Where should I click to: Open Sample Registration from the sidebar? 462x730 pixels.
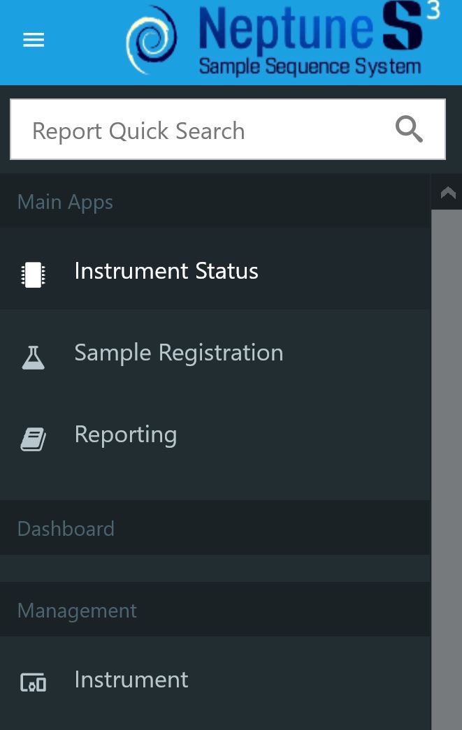[x=179, y=353]
